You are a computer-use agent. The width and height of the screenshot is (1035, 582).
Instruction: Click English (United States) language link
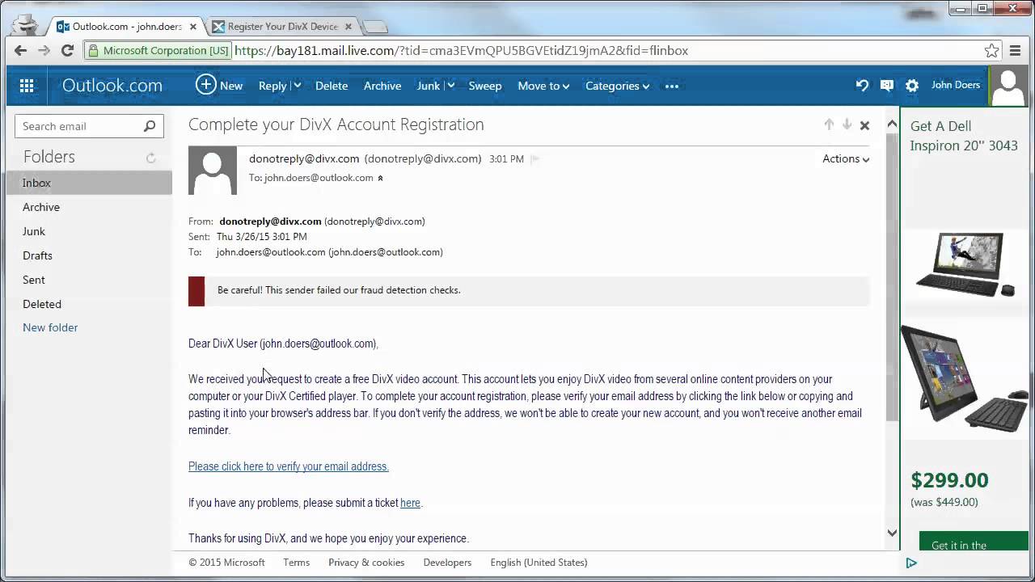pos(539,563)
